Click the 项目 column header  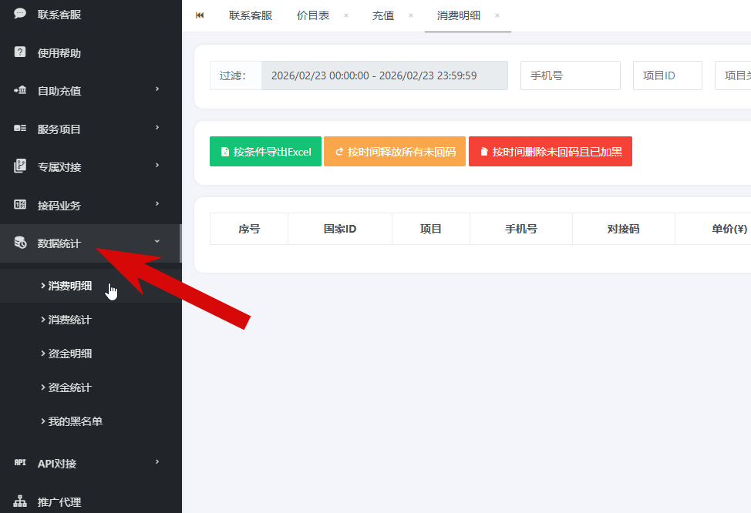pos(430,229)
